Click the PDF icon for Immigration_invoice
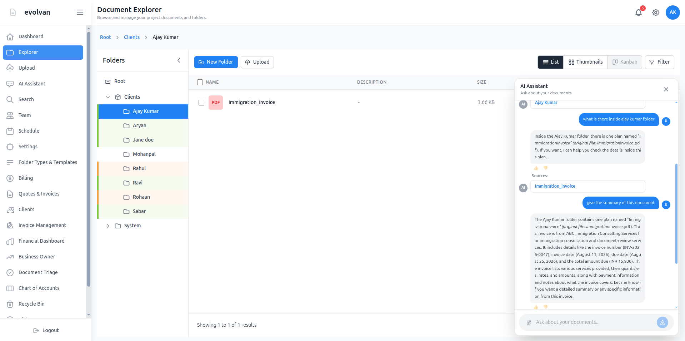This screenshot has height=341, width=685. point(216,103)
